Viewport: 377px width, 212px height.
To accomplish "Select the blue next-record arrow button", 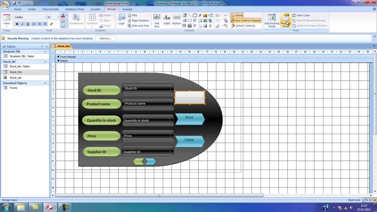I will 151,161.
